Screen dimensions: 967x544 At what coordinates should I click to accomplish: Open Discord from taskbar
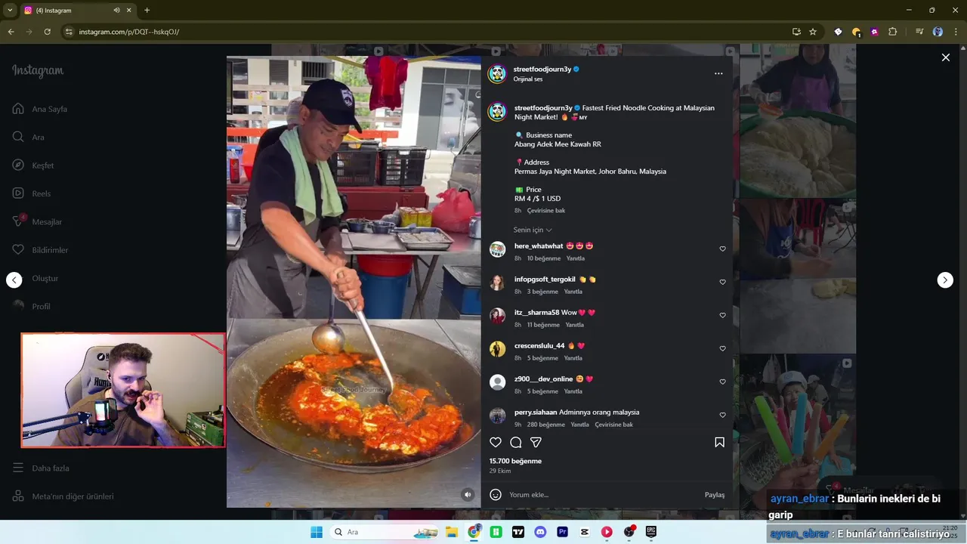click(540, 532)
